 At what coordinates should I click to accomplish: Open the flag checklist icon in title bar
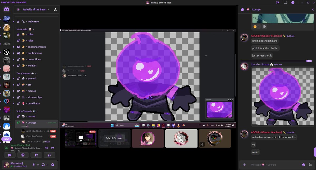click(x=278, y=3)
